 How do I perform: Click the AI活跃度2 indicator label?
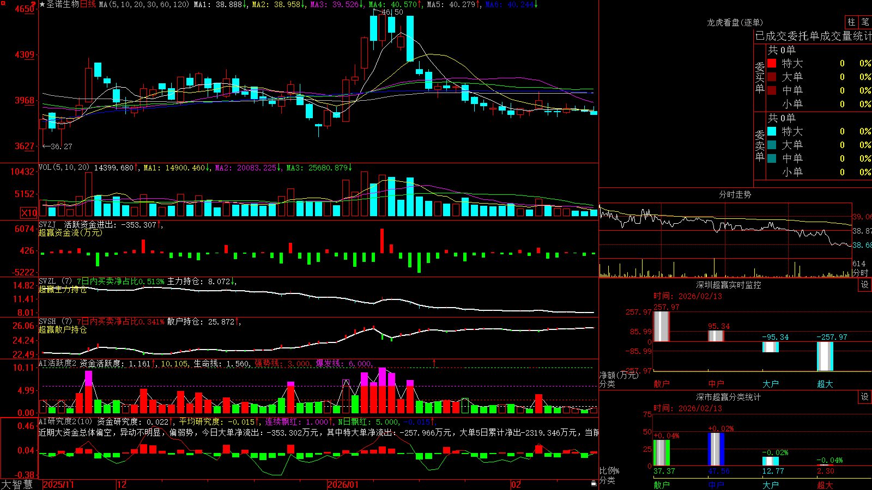(x=58, y=363)
